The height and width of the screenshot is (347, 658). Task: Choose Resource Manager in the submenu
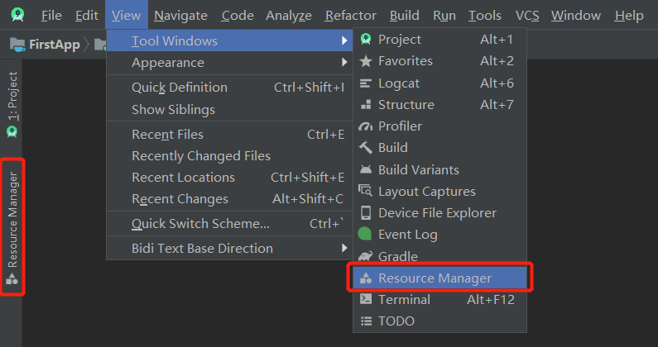[x=439, y=278]
